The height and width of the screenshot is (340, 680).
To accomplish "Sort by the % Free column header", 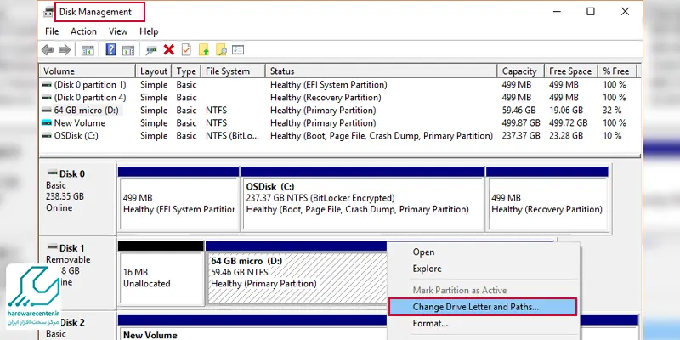I will pos(618,71).
